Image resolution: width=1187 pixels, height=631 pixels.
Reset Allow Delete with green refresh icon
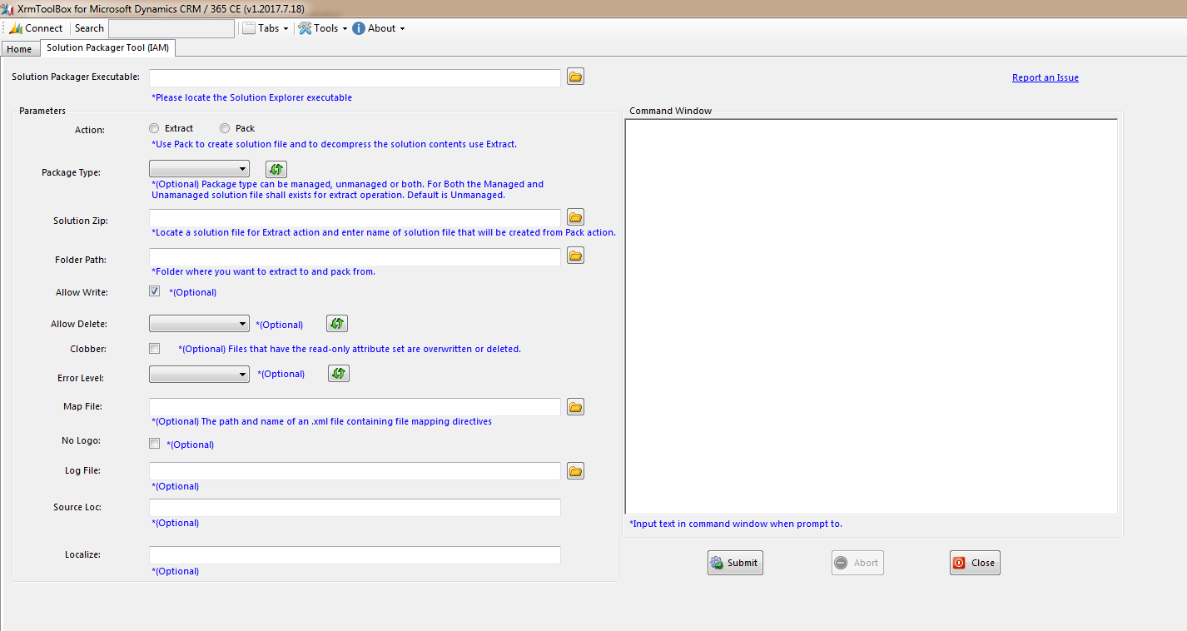coord(336,324)
